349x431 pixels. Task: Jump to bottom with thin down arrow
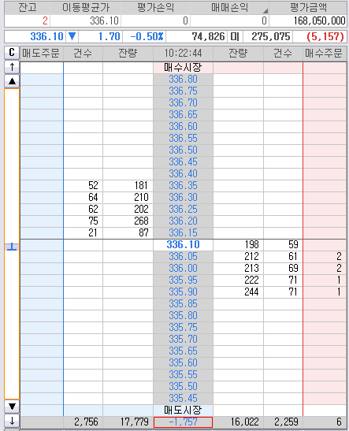[x=12, y=421]
